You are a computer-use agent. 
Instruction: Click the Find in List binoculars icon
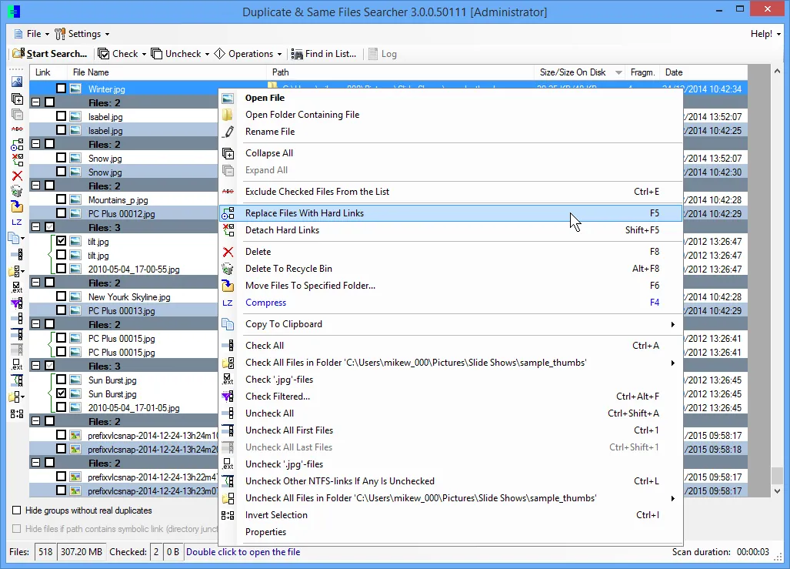click(x=297, y=54)
